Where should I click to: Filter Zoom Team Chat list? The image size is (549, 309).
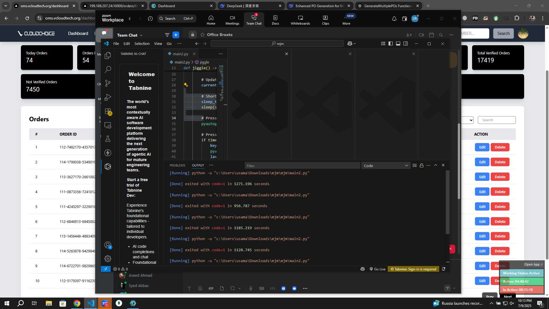(167, 35)
